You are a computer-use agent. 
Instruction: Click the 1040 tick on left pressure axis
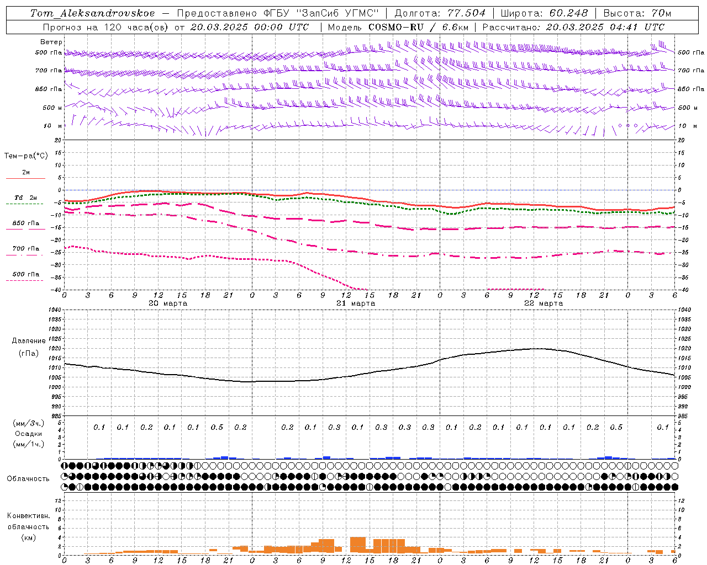tap(54, 310)
